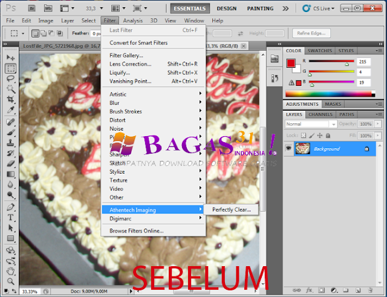The image size is (387, 297).
Task: Select the Pen tool
Action: (x=10, y=207)
